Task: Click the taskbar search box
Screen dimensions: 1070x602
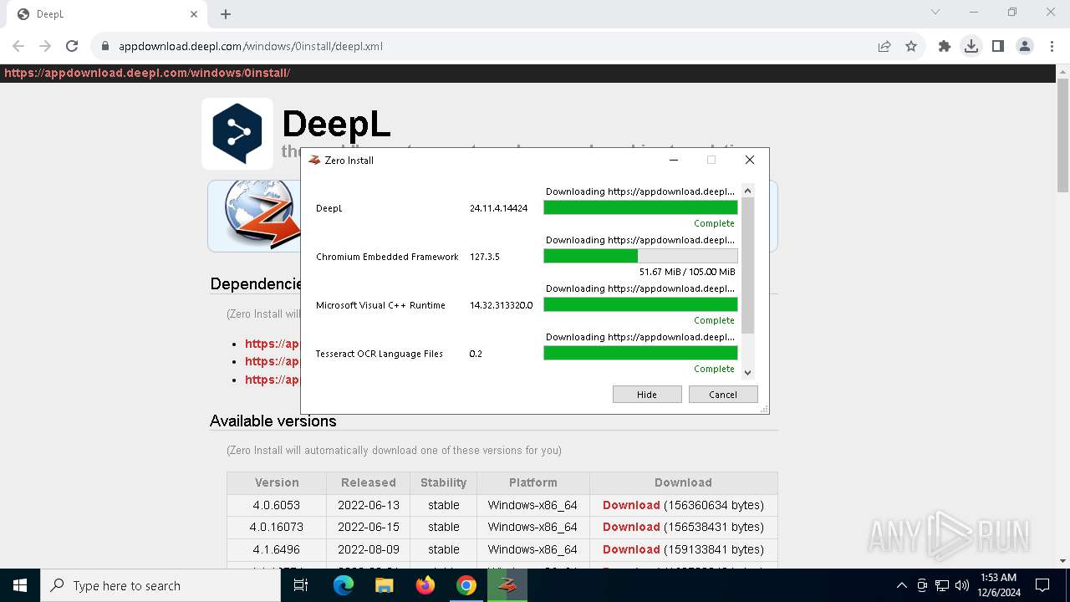Action: click(x=160, y=585)
